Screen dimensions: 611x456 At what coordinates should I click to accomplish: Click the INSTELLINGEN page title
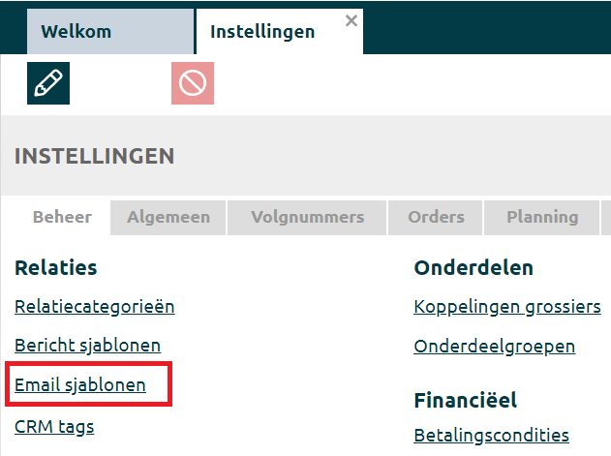coord(95,156)
